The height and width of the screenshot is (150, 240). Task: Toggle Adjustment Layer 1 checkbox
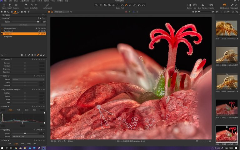pos(2,28)
